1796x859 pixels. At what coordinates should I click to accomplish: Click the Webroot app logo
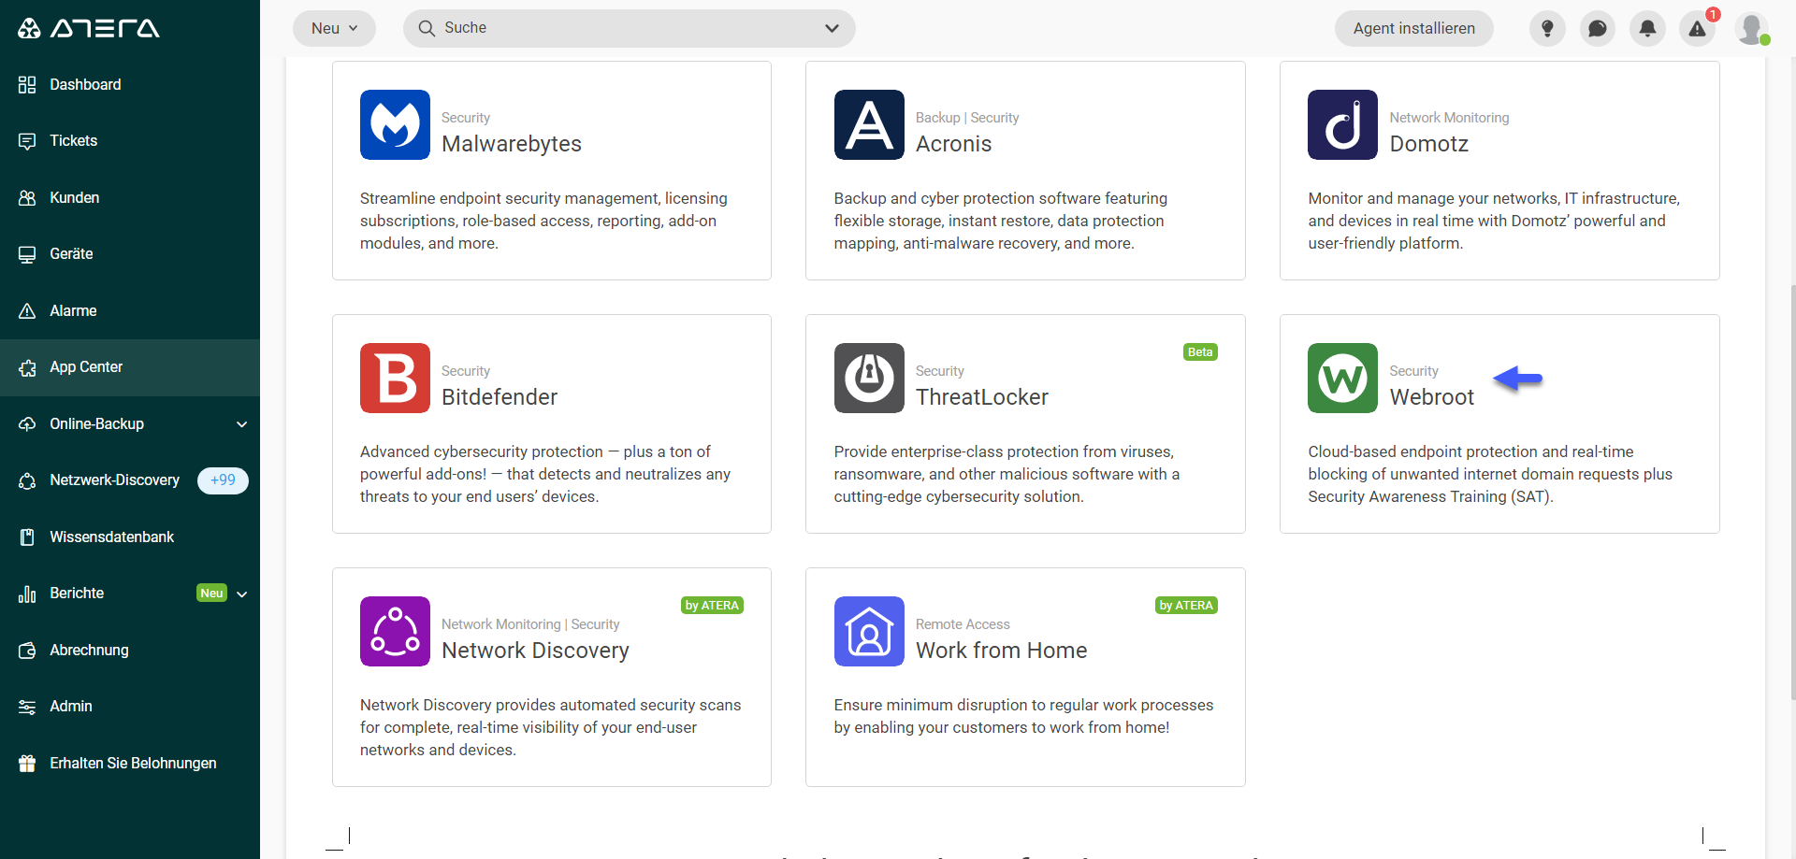pyautogui.click(x=1342, y=378)
